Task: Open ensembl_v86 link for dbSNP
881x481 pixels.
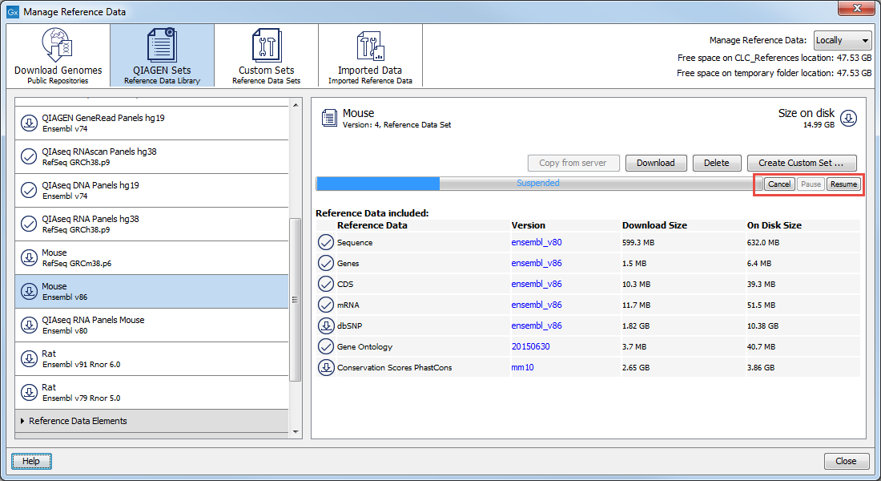Action: coord(536,325)
